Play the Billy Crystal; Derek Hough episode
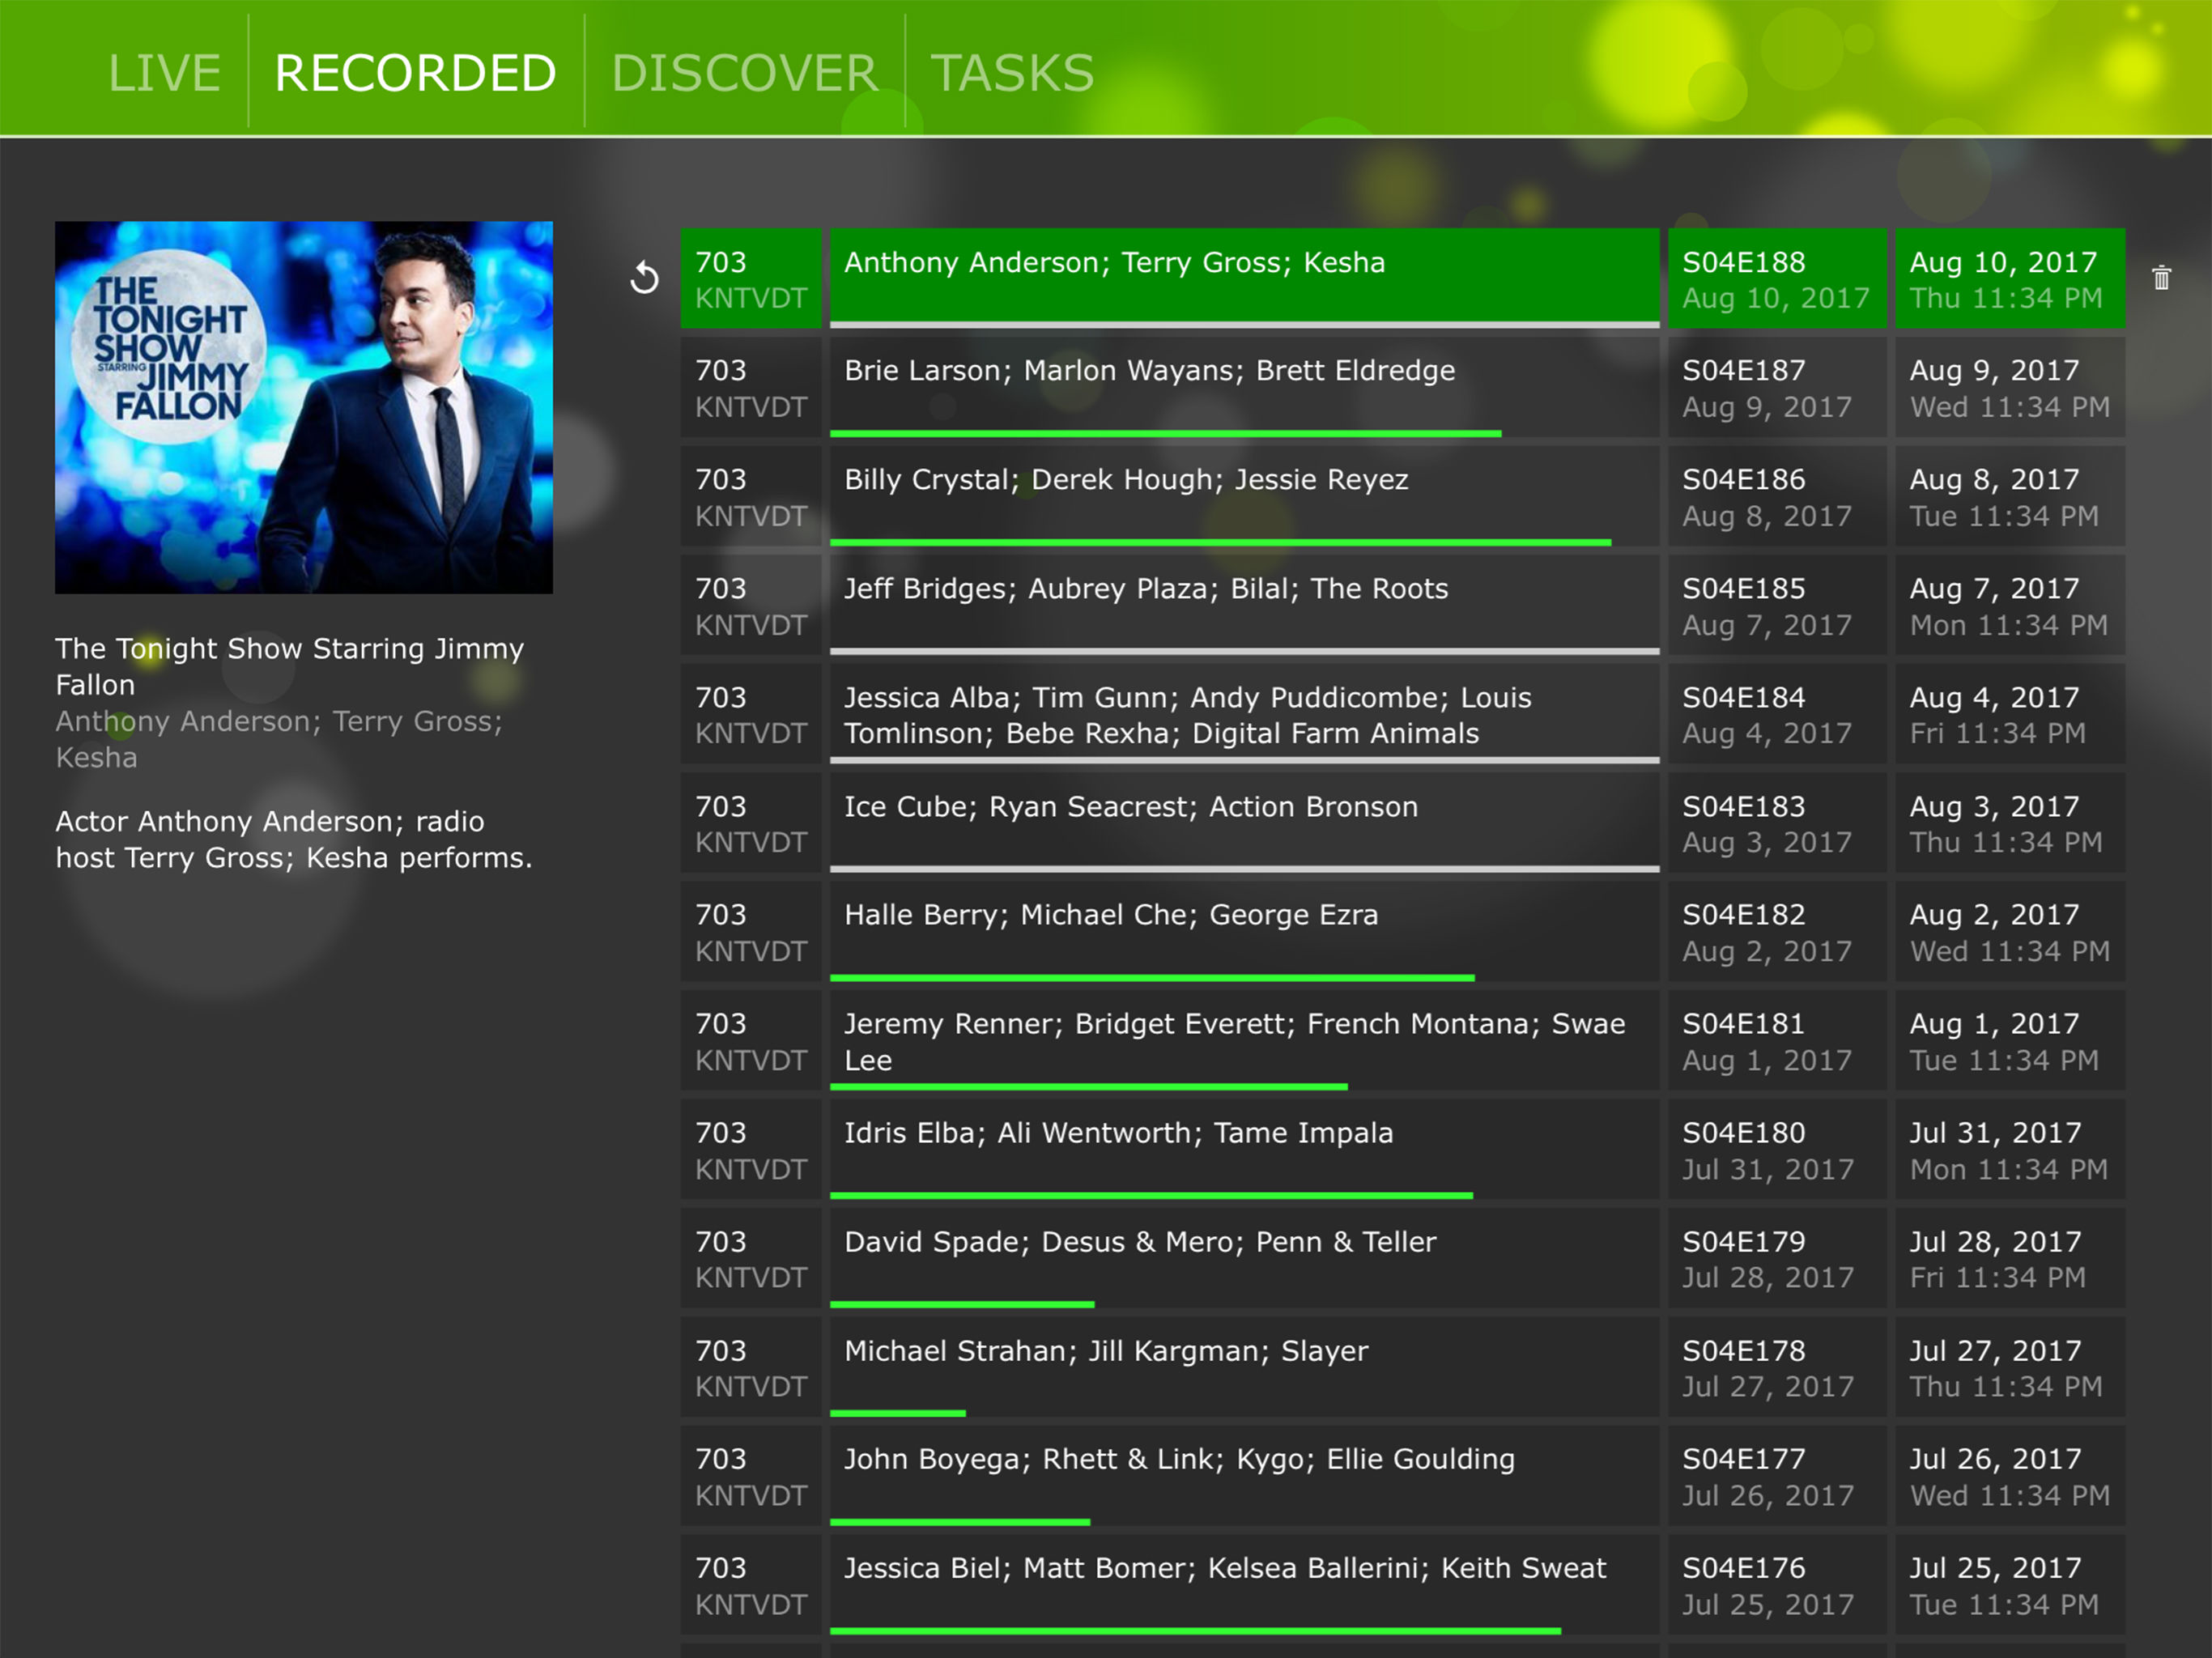Viewport: 2212px width, 1658px height. [1244, 496]
